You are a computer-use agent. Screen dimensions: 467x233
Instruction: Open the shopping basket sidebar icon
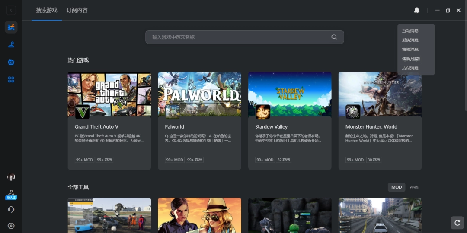point(11,62)
